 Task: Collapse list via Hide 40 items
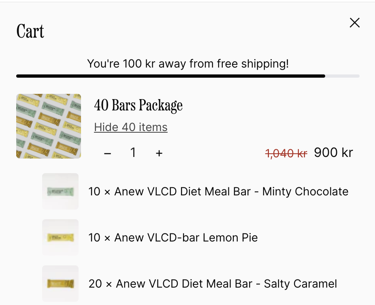coord(130,127)
